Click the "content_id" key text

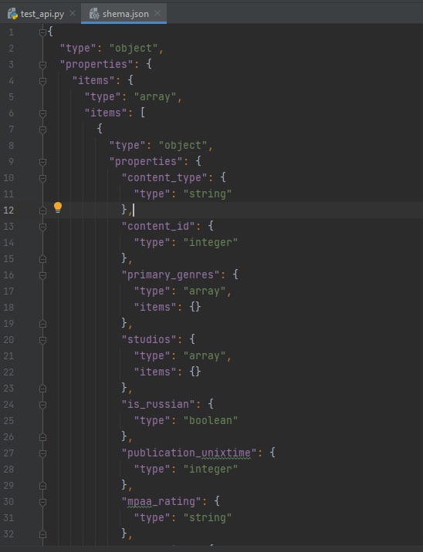[158, 227]
